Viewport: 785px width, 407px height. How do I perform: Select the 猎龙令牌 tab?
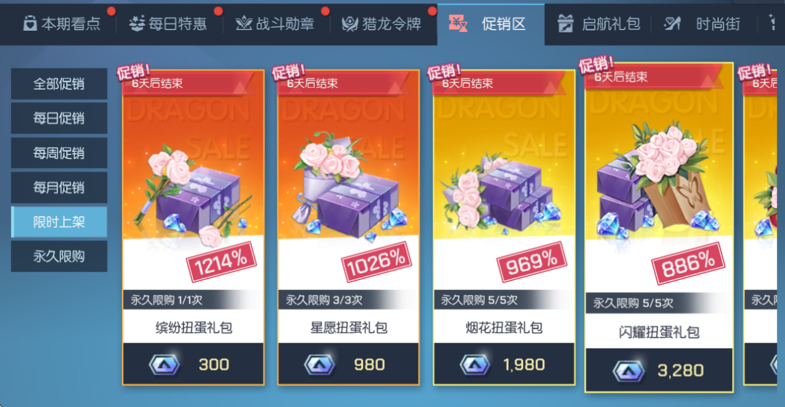[384, 24]
